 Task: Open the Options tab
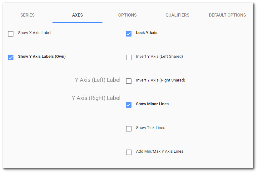point(127,15)
